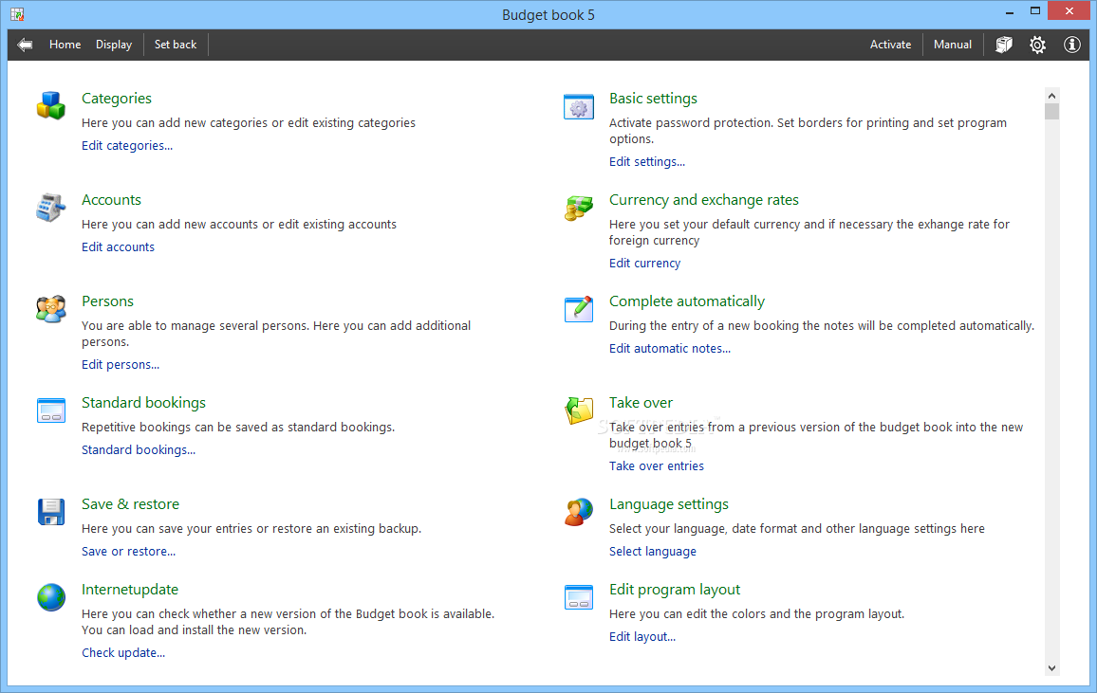Click the Save & restore floppy disk icon
The width and height of the screenshot is (1097, 693).
[51, 511]
